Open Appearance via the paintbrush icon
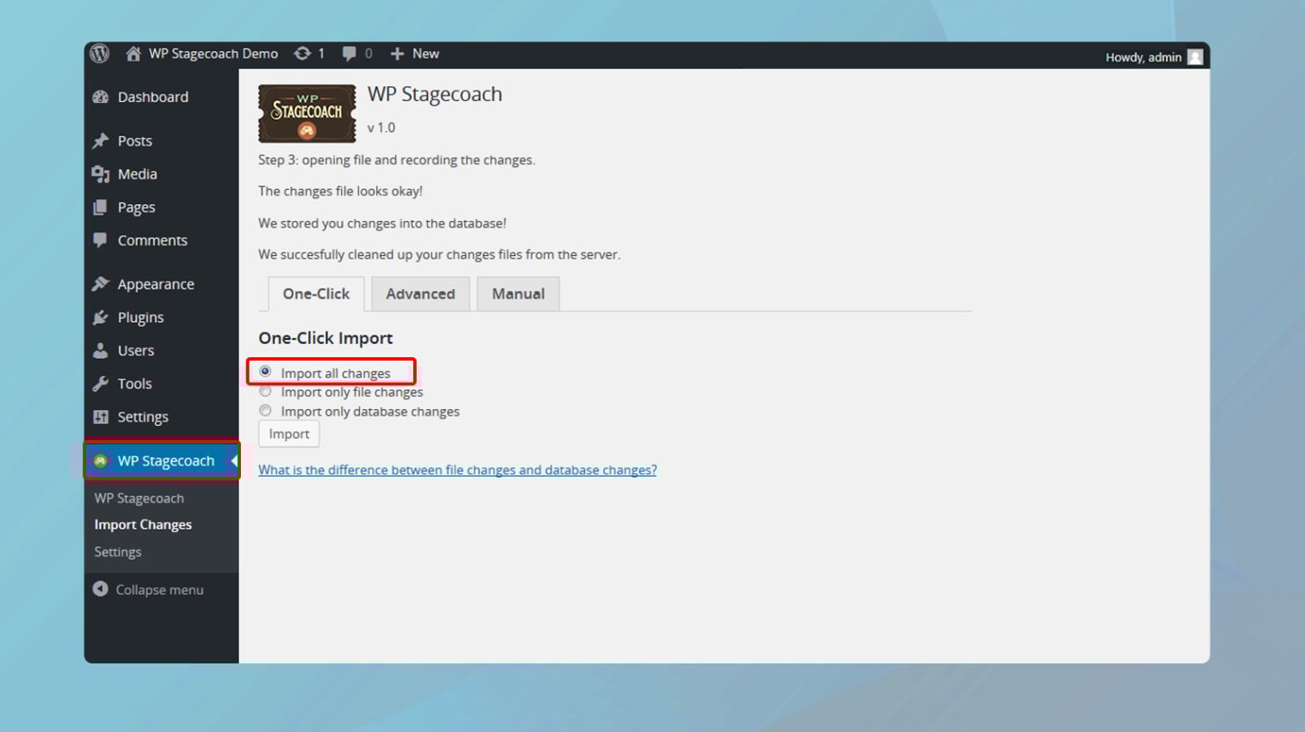This screenshot has height=732, width=1305. [x=100, y=283]
